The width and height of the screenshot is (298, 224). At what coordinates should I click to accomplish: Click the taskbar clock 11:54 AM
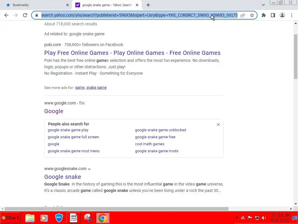click(x=280, y=218)
